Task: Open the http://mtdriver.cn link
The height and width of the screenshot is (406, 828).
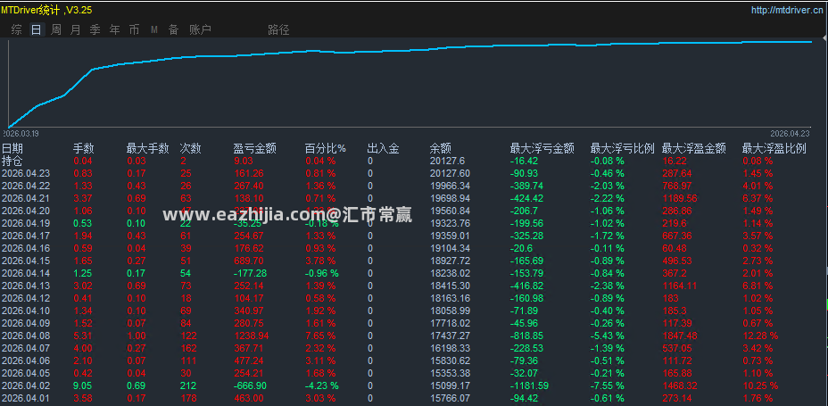Action: click(x=789, y=10)
